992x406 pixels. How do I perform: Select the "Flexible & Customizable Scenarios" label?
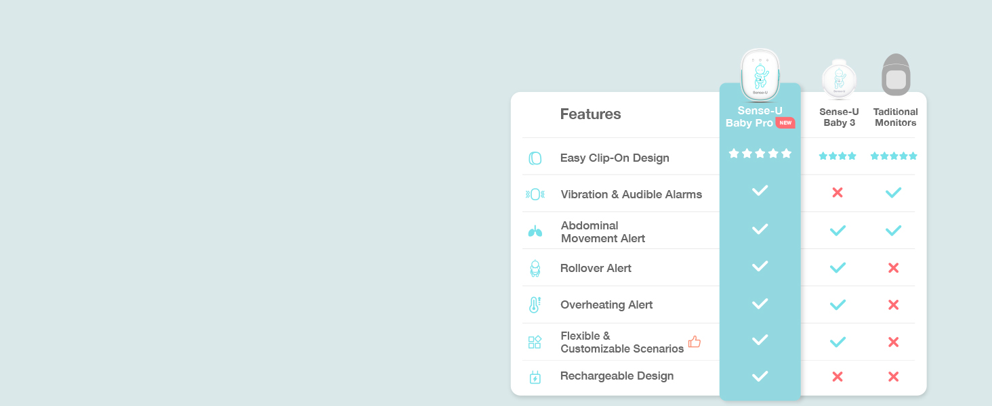[x=622, y=342]
